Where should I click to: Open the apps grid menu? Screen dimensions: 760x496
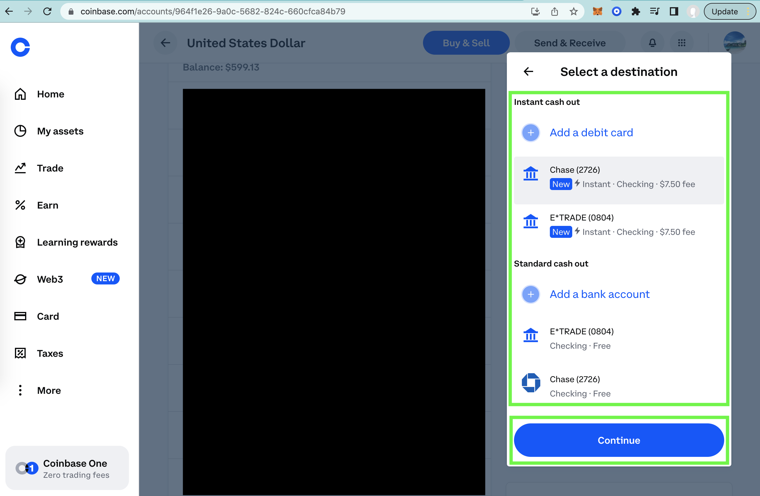pos(682,43)
